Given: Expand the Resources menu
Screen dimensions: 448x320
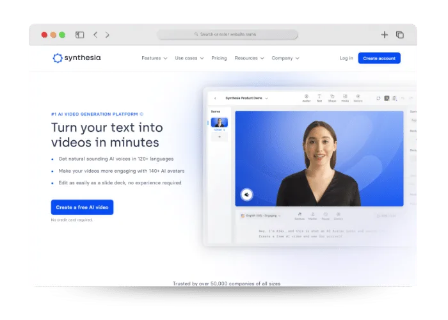Looking at the screenshot, I should (x=249, y=58).
